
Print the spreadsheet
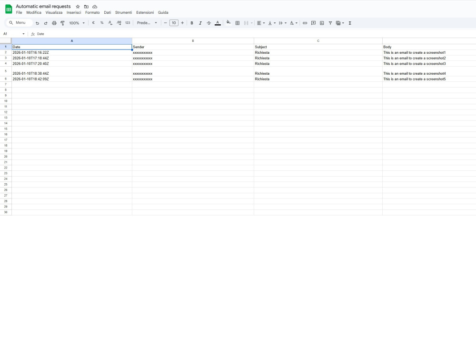point(54,23)
